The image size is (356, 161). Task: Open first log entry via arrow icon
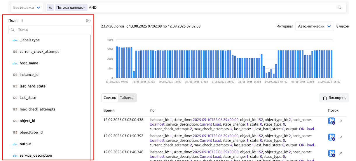point(341,121)
